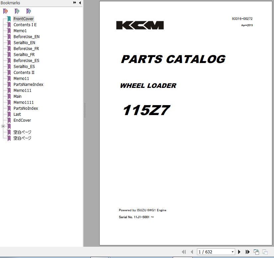The width and height of the screenshot is (274, 258).
Task: Go to previous page arrow
Action: 192,252
